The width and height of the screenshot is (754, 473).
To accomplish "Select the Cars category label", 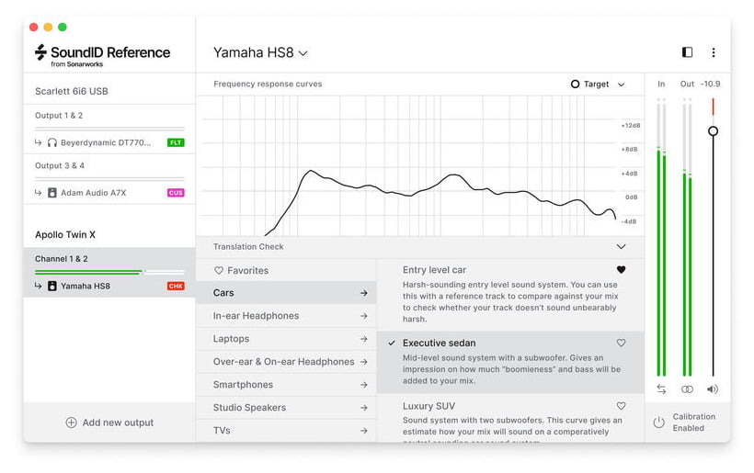I will [x=223, y=293].
